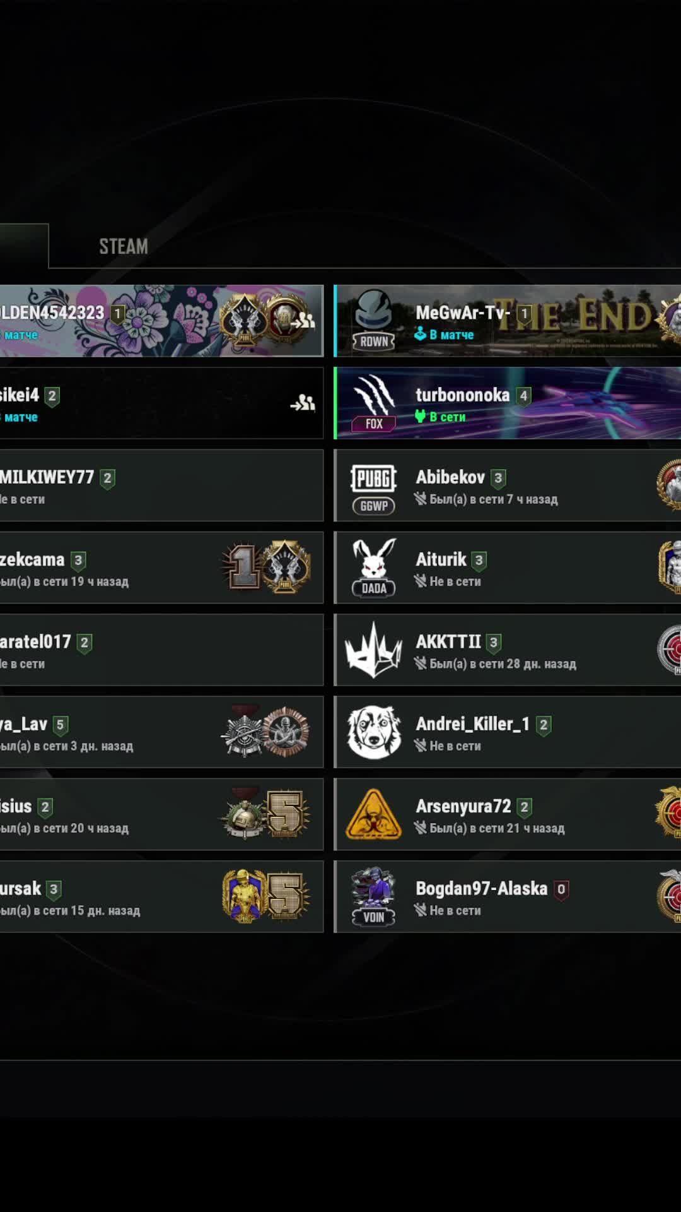The height and width of the screenshot is (1212, 681).
Task: Click the gold 5 medal on ursak's row
Action: [x=286, y=896]
